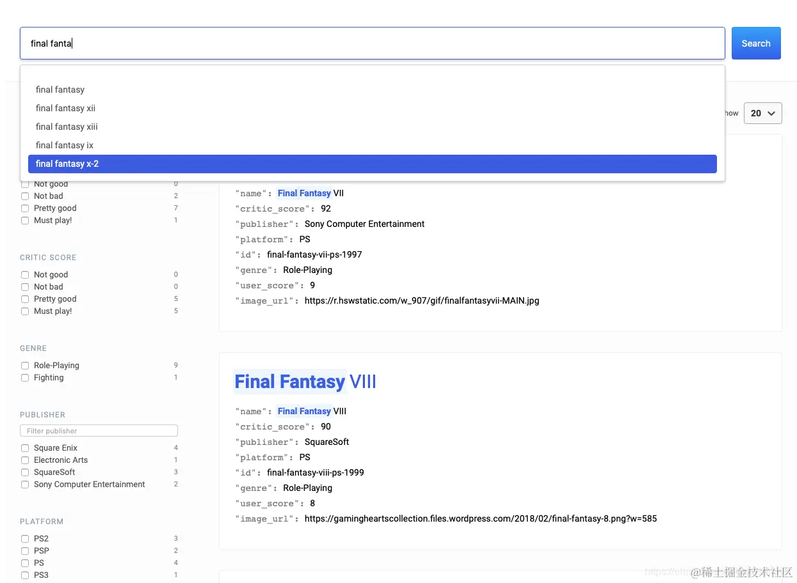Image resolution: width=797 pixels, height=583 pixels.
Task: Choose the "final fantasy xii" suggestion
Action: coord(372,108)
